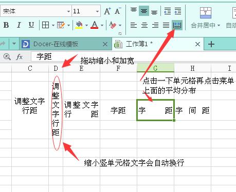Open borders dropdown arrow
The height and width of the screenshot is (192, 236).
[53, 25]
